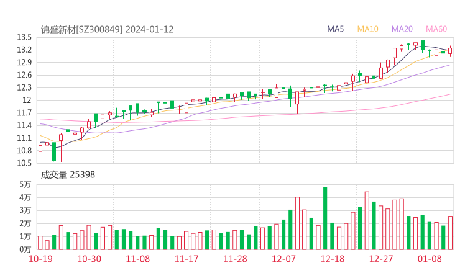Click the 11-08 date axis label

pos(138,259)
